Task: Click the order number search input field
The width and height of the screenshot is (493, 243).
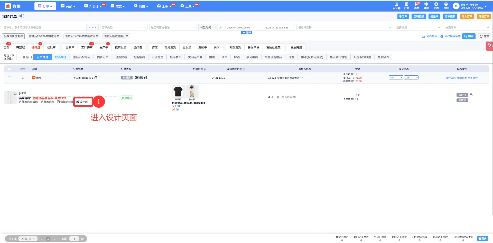Action: pos(44,27)
